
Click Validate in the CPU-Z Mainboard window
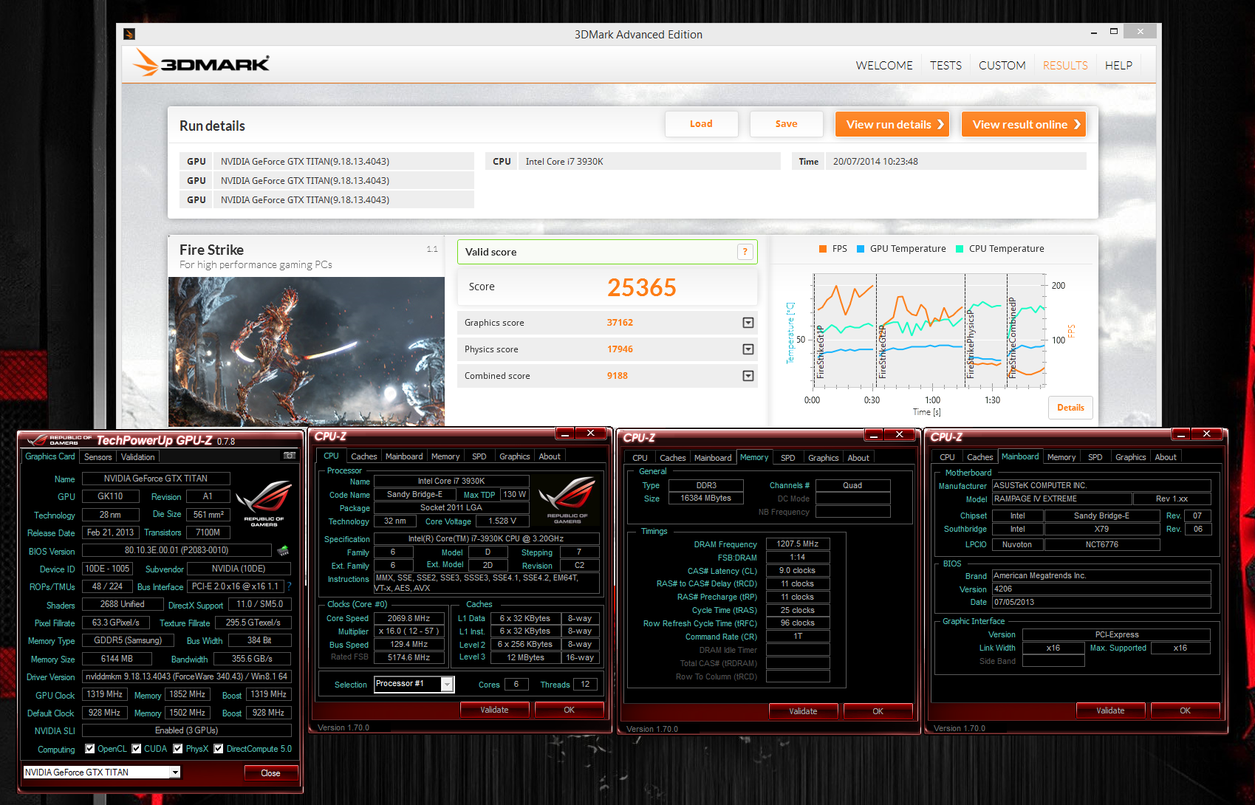1110,710
